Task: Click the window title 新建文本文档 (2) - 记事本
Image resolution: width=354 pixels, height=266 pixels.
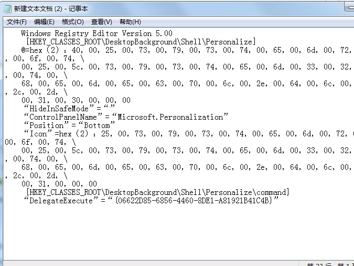Action: [51, 9]
